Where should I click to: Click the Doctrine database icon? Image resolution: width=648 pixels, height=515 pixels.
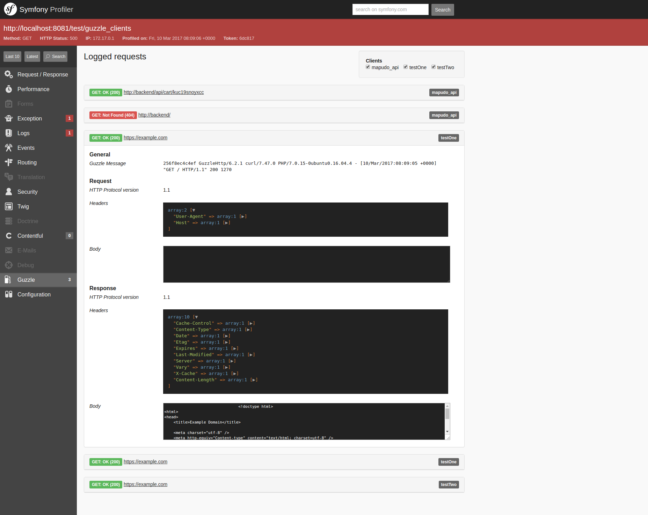pyautogui.click(x=9, y=221)
